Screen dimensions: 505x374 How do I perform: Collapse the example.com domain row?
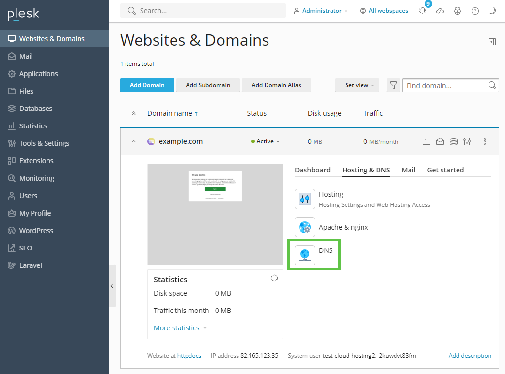134,141
